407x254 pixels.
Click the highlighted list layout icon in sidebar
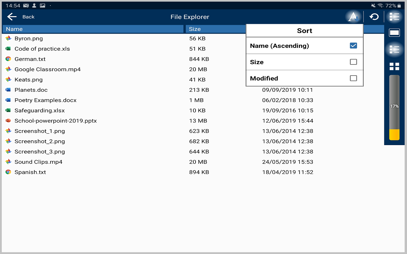click(394, 50)
